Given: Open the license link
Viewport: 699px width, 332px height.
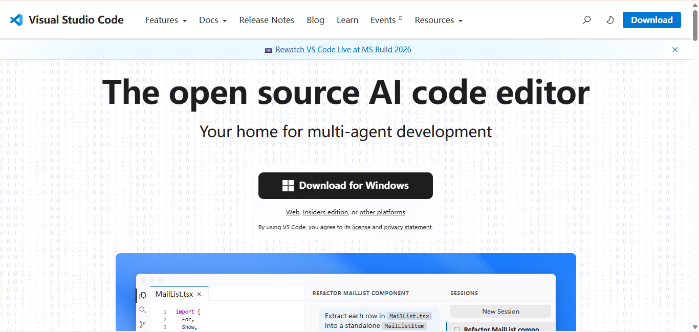Looking at the screenshot, I should [361, 227].
